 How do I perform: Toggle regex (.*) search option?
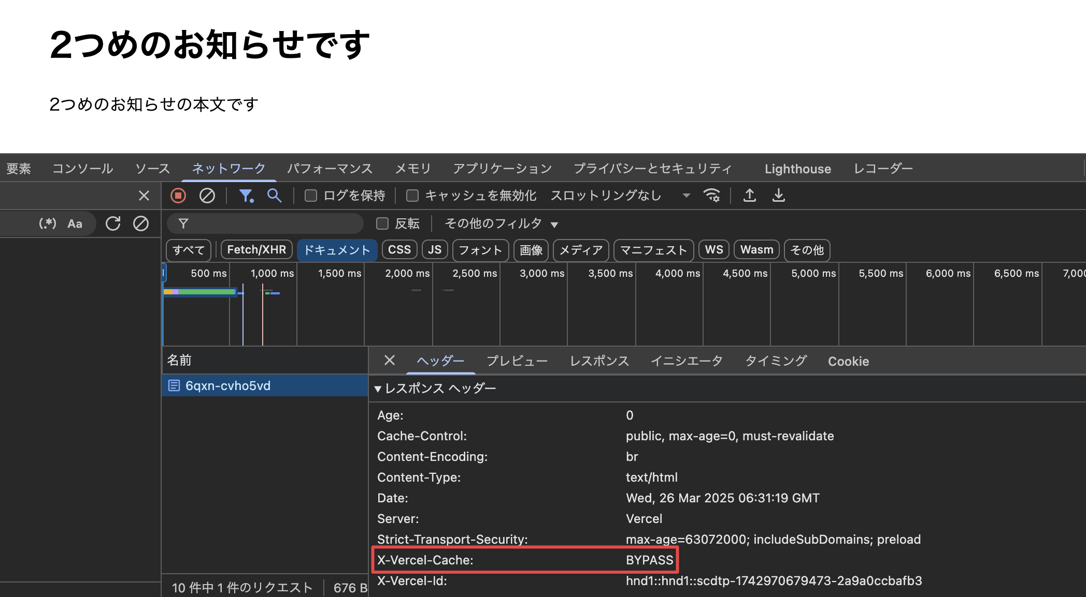(48, 223)
